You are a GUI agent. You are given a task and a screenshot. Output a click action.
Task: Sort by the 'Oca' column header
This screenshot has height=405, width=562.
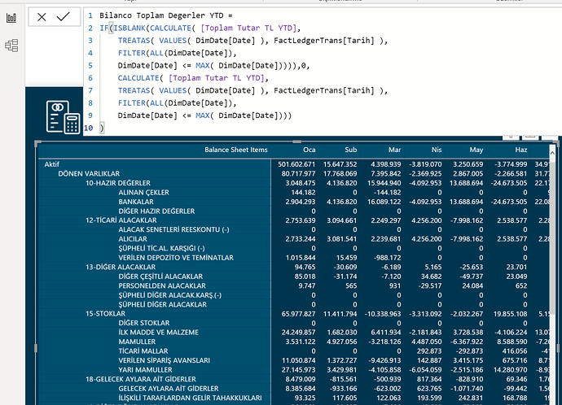pos(309,150)
